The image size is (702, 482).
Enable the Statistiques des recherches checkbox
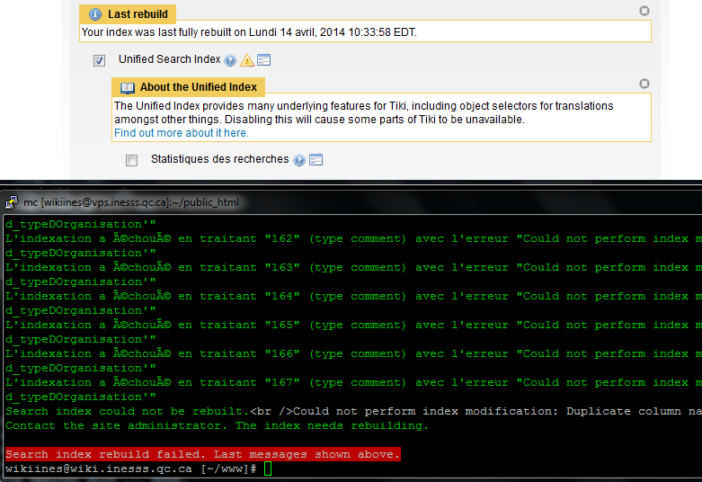pyautogui.click(x=131, y=160)
